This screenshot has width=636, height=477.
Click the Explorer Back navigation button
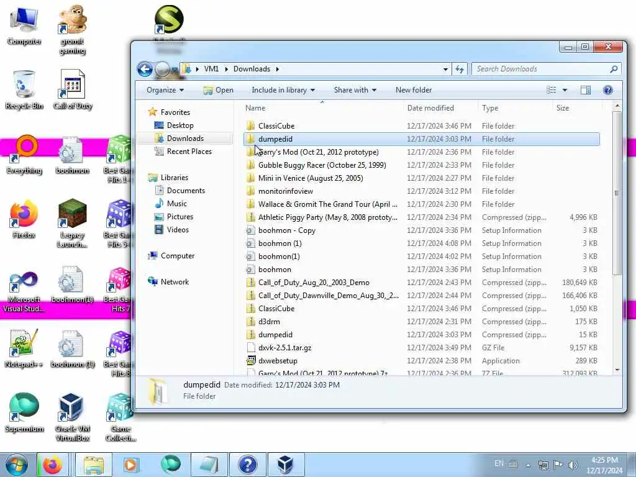click(145, 69)
